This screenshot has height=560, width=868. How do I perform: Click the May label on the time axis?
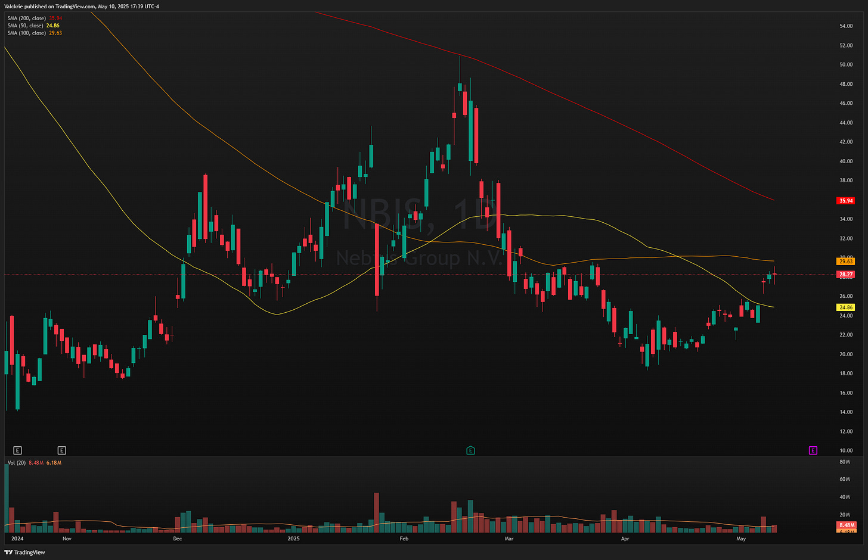[741, 539]
